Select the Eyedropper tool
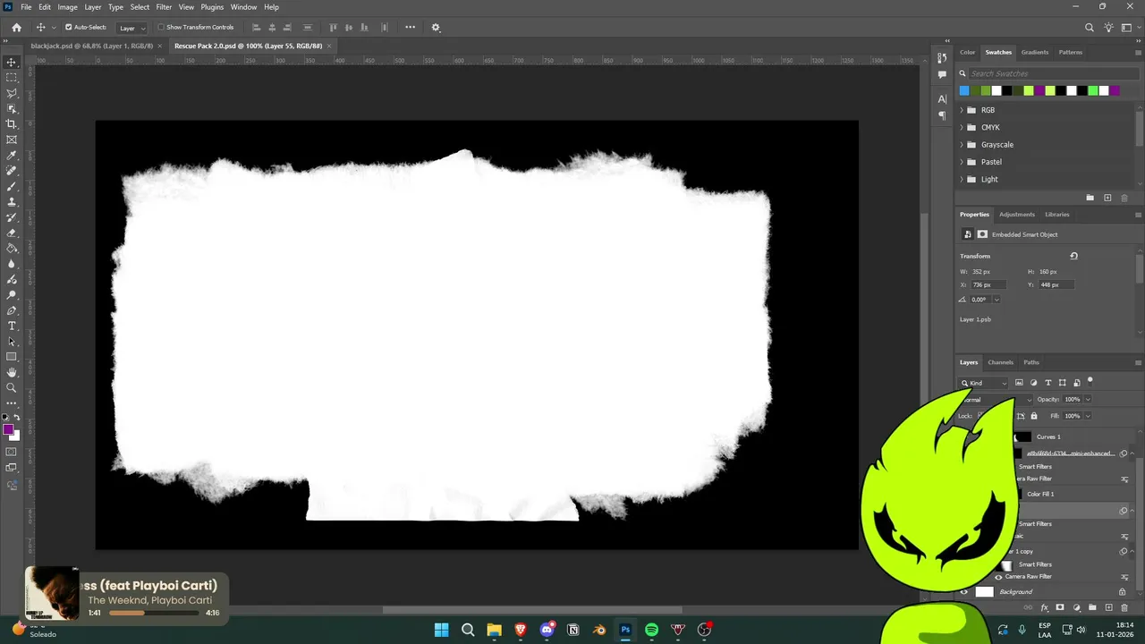1145x644 pixels. (x=12, y=156)
